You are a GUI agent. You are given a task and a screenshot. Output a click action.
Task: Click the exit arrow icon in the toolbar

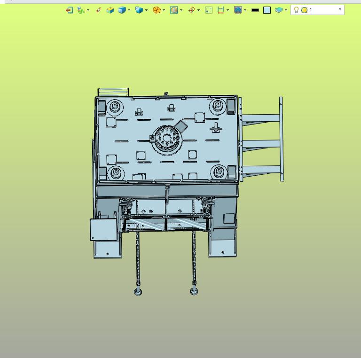click(69, 10)
